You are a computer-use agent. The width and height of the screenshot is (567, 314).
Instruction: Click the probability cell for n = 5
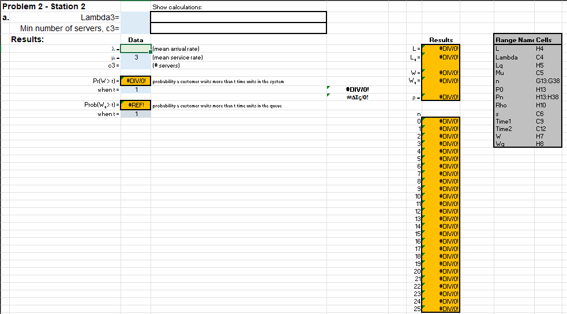pos(441,159)
